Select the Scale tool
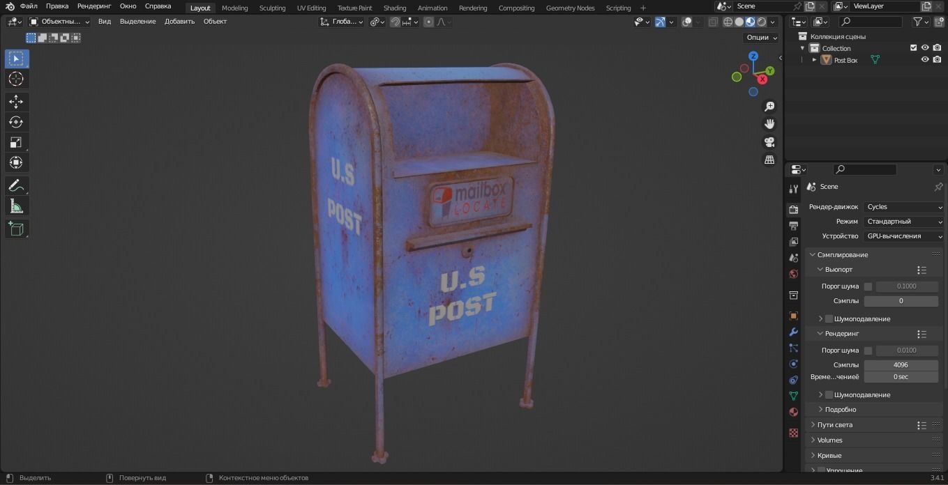 coord(16,142)
